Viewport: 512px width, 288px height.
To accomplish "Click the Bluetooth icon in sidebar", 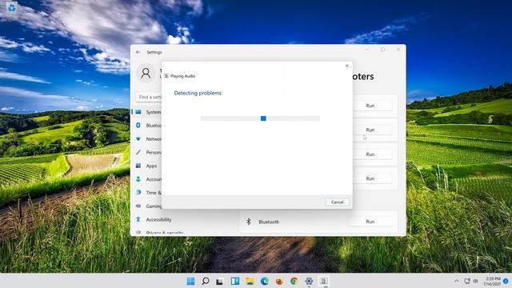I will coord(138,126).
